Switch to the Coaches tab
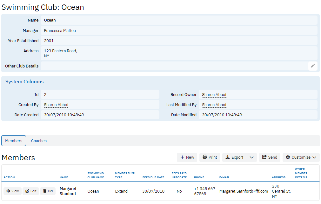The height and width of the screenshot is (204, 321). (39, 141)
